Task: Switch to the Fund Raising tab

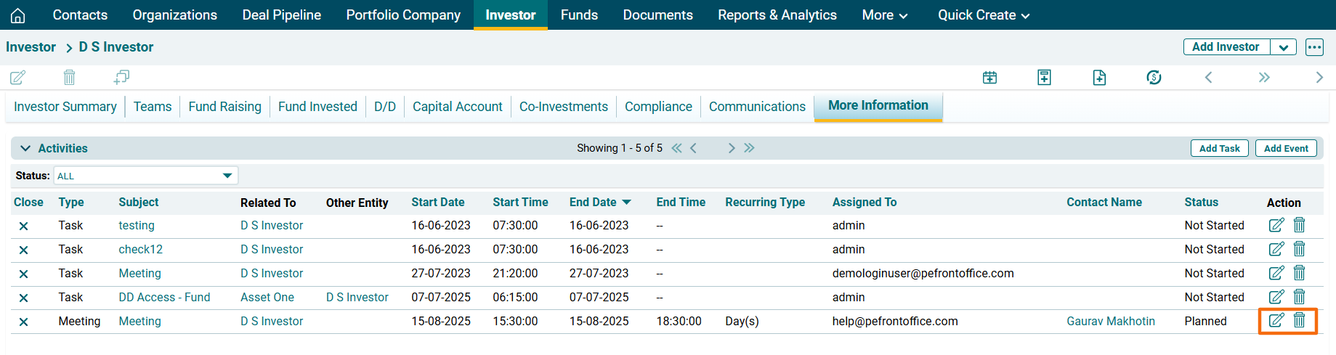Action: (x=224, y=107)
